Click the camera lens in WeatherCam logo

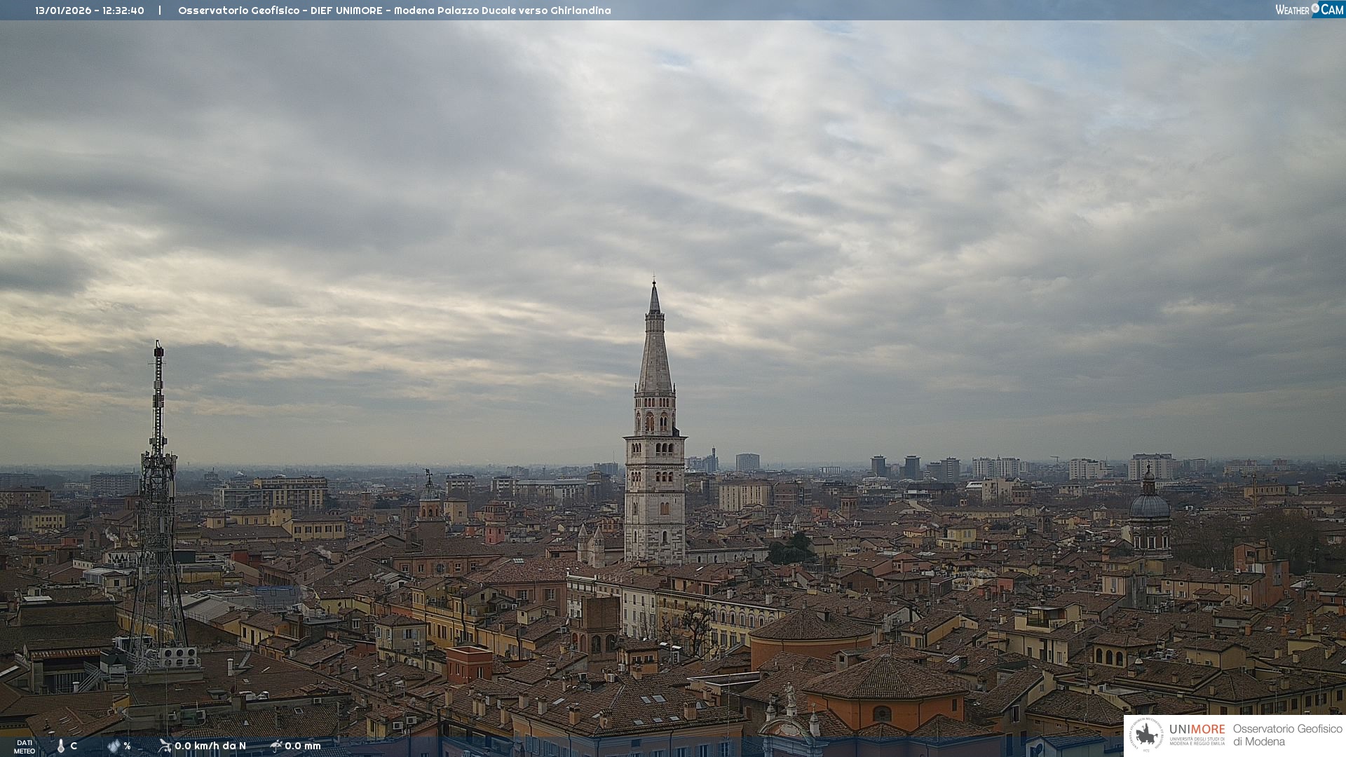[1315, 8]
